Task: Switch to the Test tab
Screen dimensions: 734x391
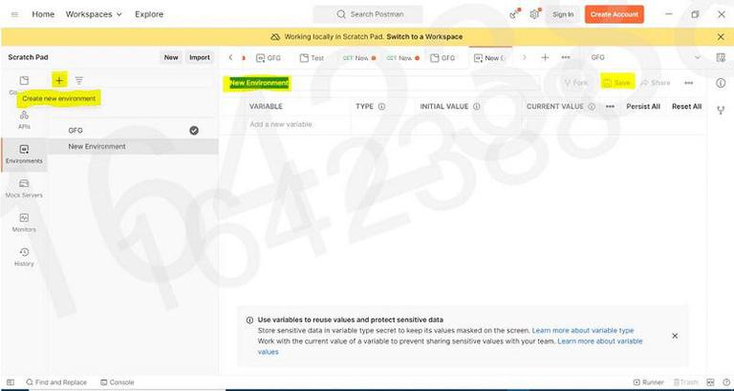Action: click(312, 58)
